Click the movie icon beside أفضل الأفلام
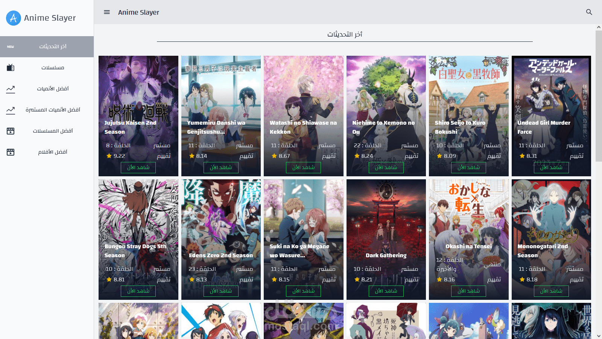 click(10, 152)
